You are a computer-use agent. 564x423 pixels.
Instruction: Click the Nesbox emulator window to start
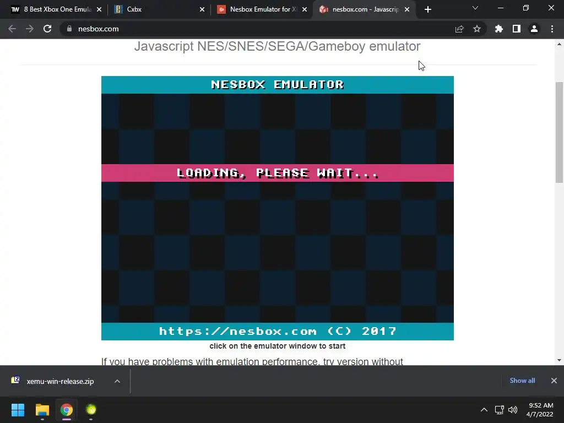click(x=278, y=208)
